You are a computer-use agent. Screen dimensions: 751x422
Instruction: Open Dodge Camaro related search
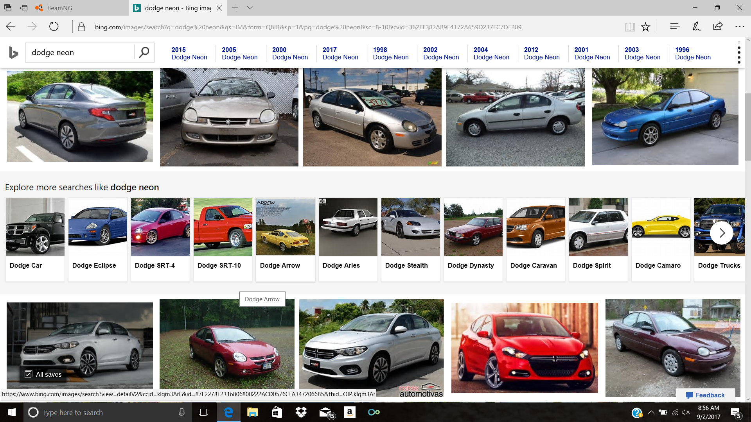point(661,239)
